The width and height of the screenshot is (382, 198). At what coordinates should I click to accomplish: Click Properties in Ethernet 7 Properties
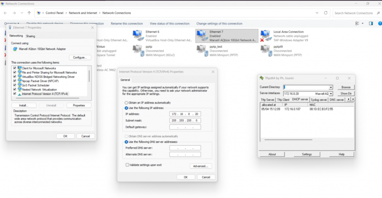point(79,105)
